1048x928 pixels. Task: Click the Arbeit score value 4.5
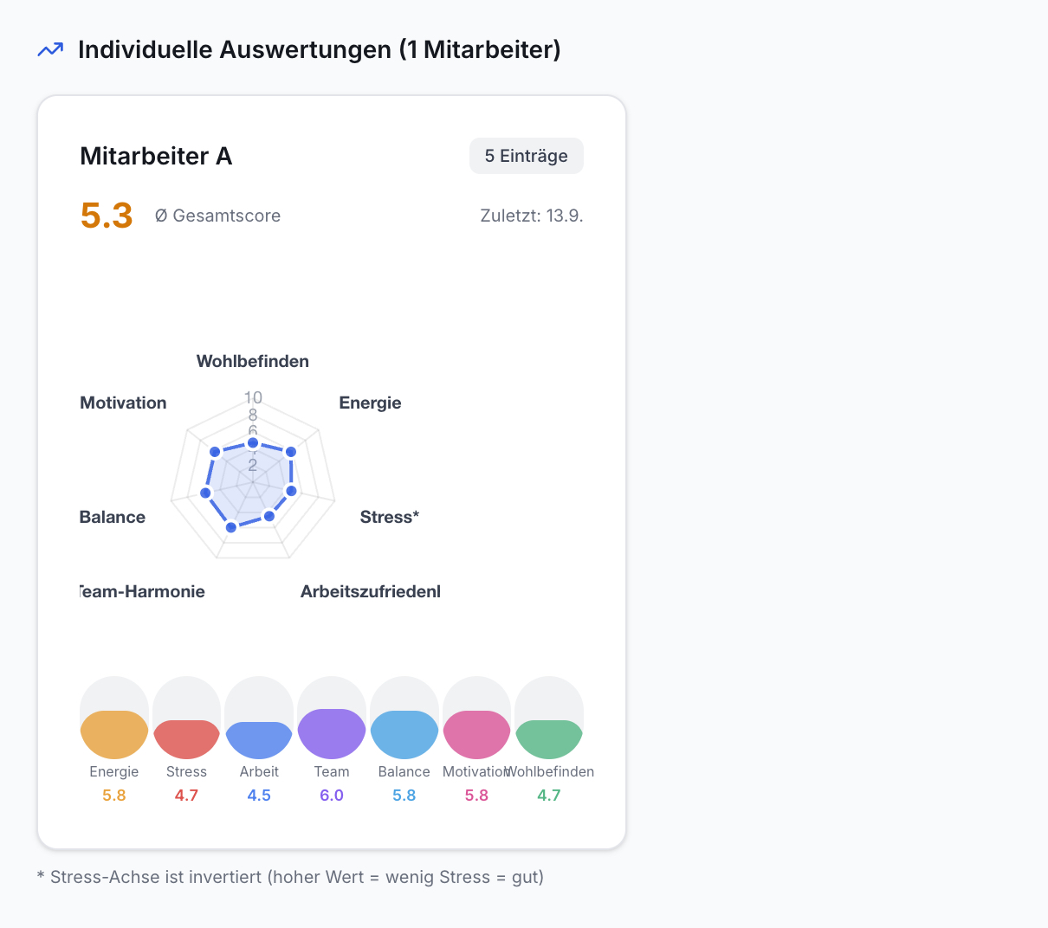259,795
